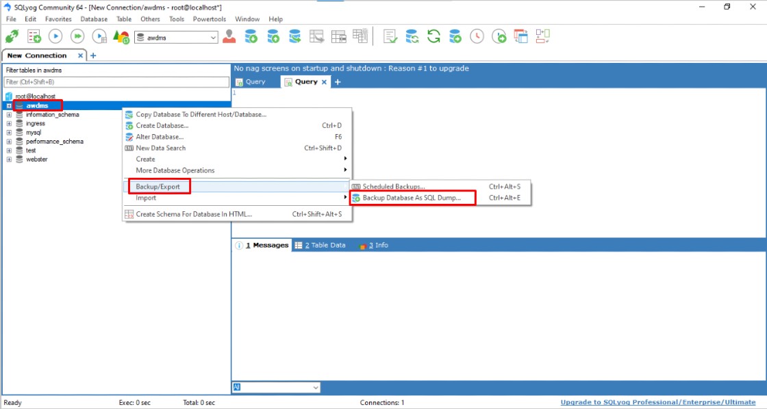Click the execute query play icon
This screenshot has width=767, height=409.
(55, 37)
